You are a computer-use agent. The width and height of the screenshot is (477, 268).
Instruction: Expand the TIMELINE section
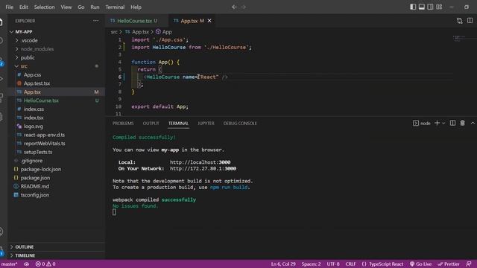pyautogui.click(x=57, y=255)
